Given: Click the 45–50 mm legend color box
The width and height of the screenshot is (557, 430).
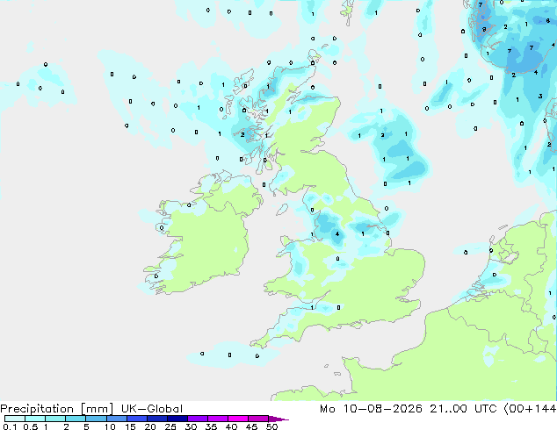Looking at the screenshot, I should [258, 419].
